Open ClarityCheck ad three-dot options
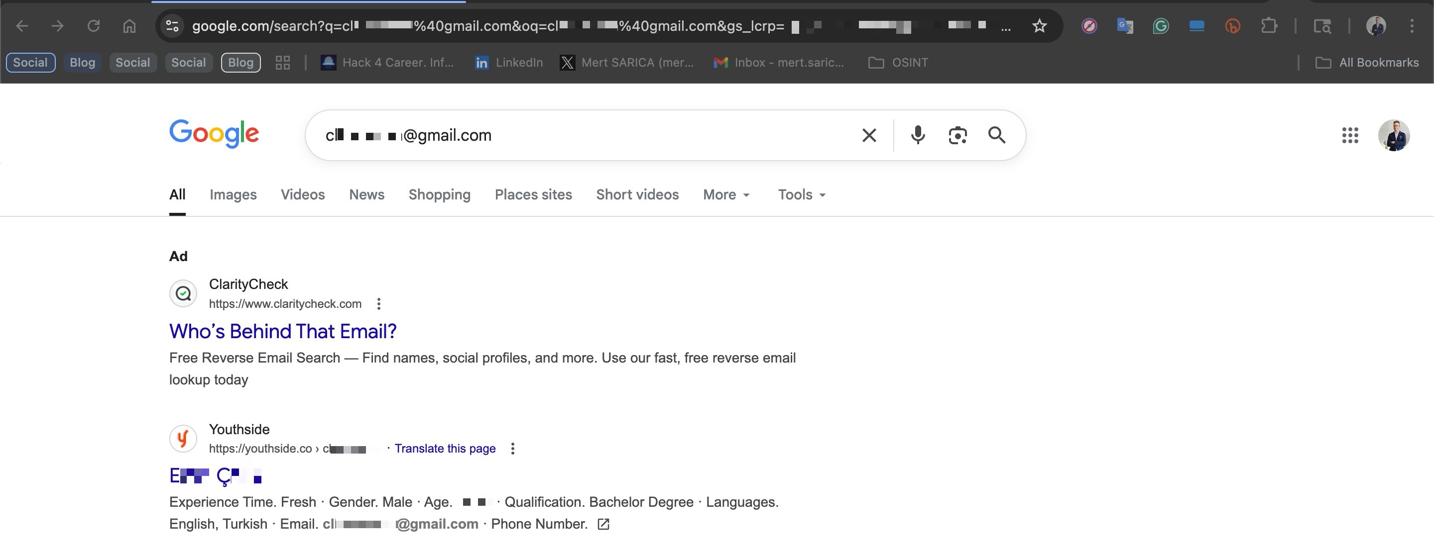This screenshot has width=1434, height=558. 378,303
